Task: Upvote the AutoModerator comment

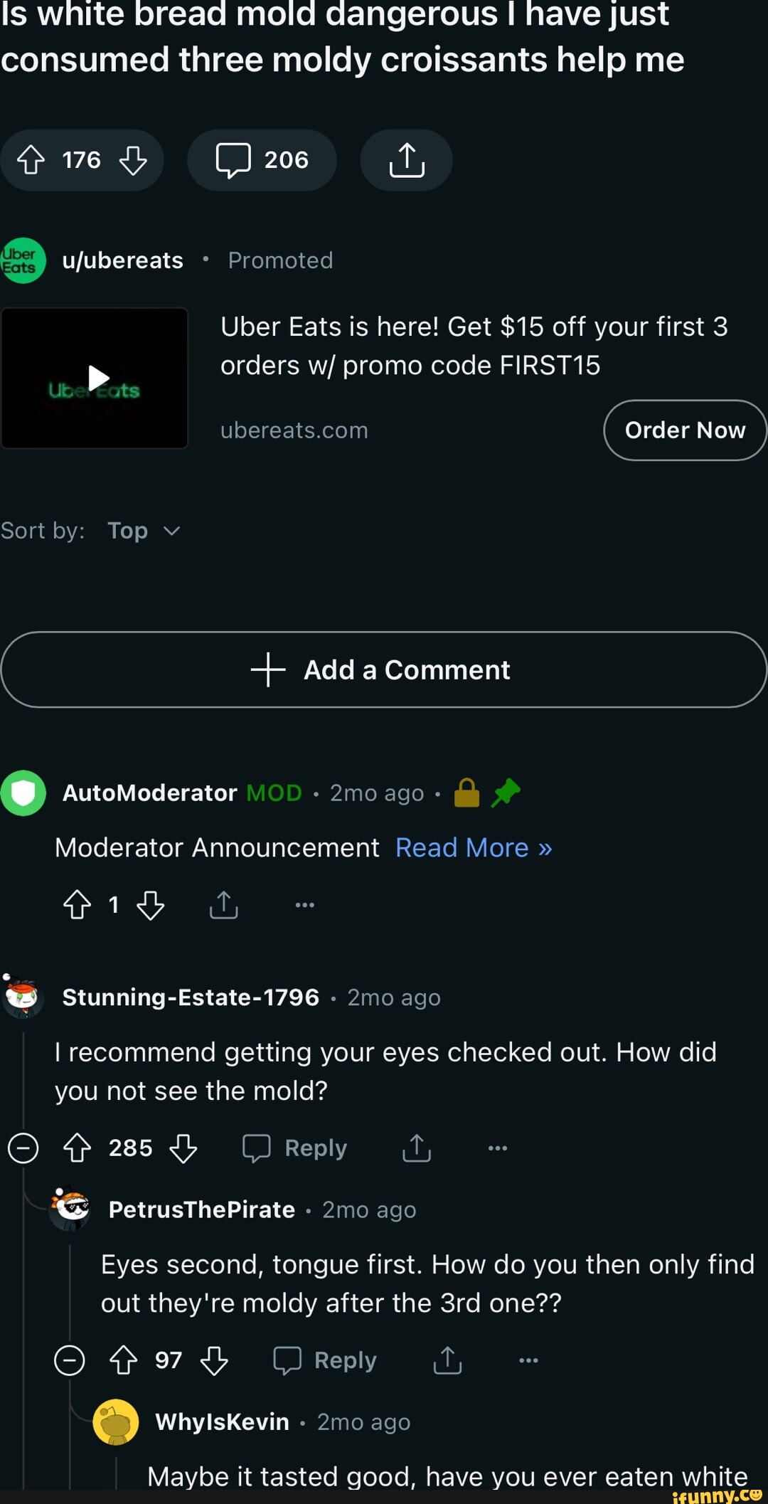Action: coord(78,905)
